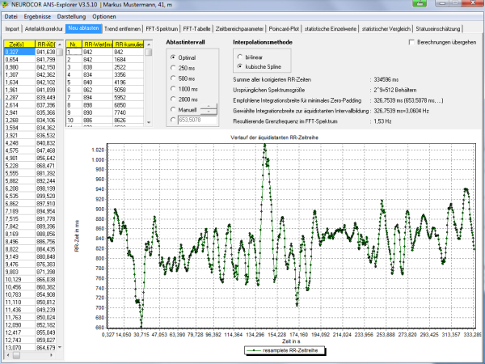Click the down arrow on the RR-Wert table scrollbar
The width and height of the screenshot is (485, 364).
pos(149,122)
